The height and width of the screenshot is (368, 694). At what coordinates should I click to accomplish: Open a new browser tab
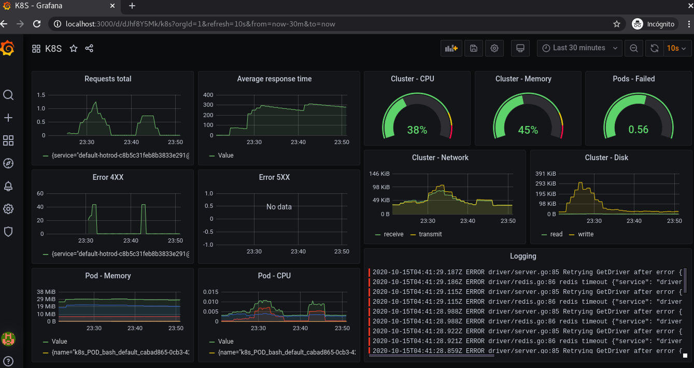pyautogui.click(x=132, y=6)
